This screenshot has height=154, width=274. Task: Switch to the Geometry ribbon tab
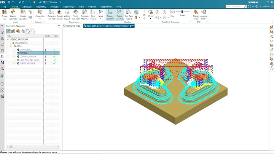tap(41, 6)
